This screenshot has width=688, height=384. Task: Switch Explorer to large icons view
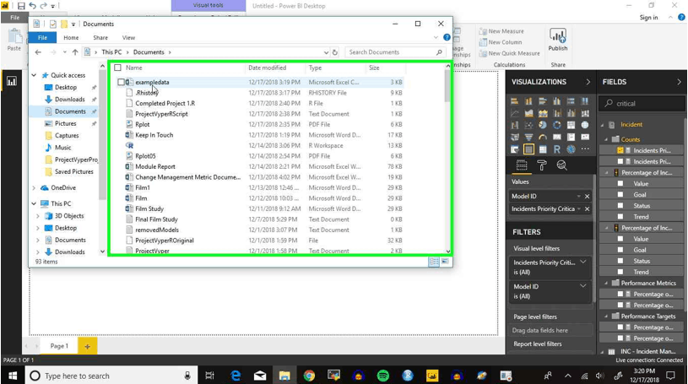[x=446, y=262]
